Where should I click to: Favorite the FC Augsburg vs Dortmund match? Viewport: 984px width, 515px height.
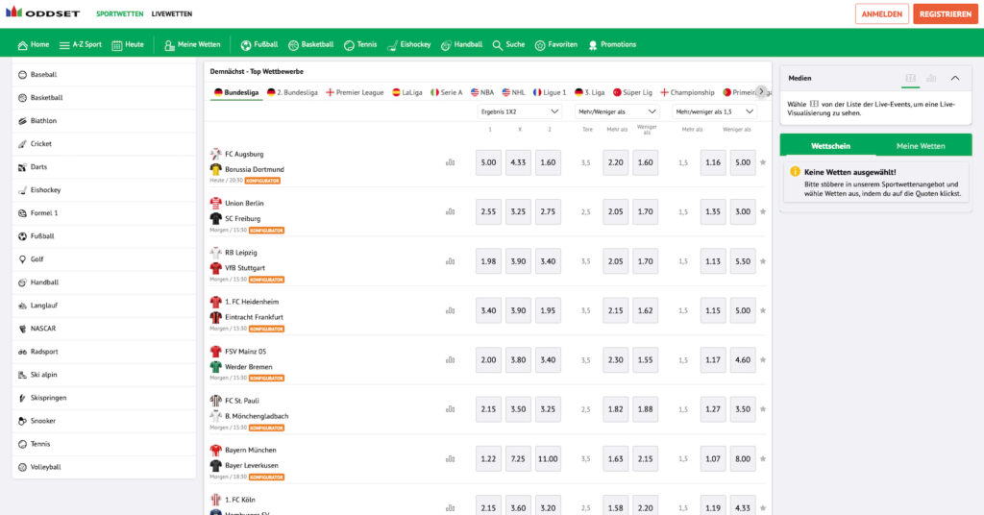click(x=763, y=162)
